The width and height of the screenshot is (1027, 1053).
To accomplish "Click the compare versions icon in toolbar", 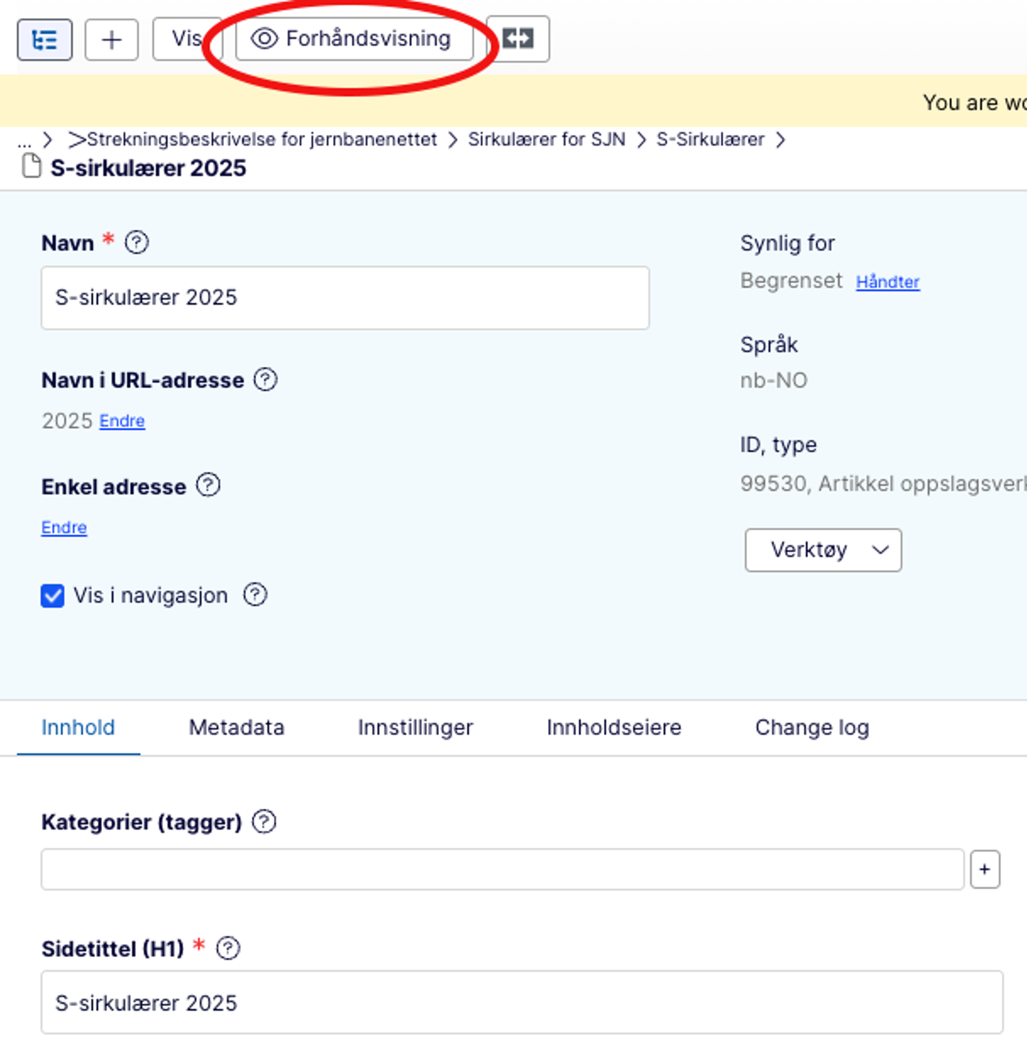I will (x=518, y=39).
